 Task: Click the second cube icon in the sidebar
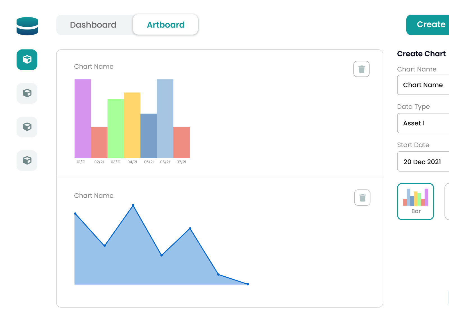tap(27, 93)
